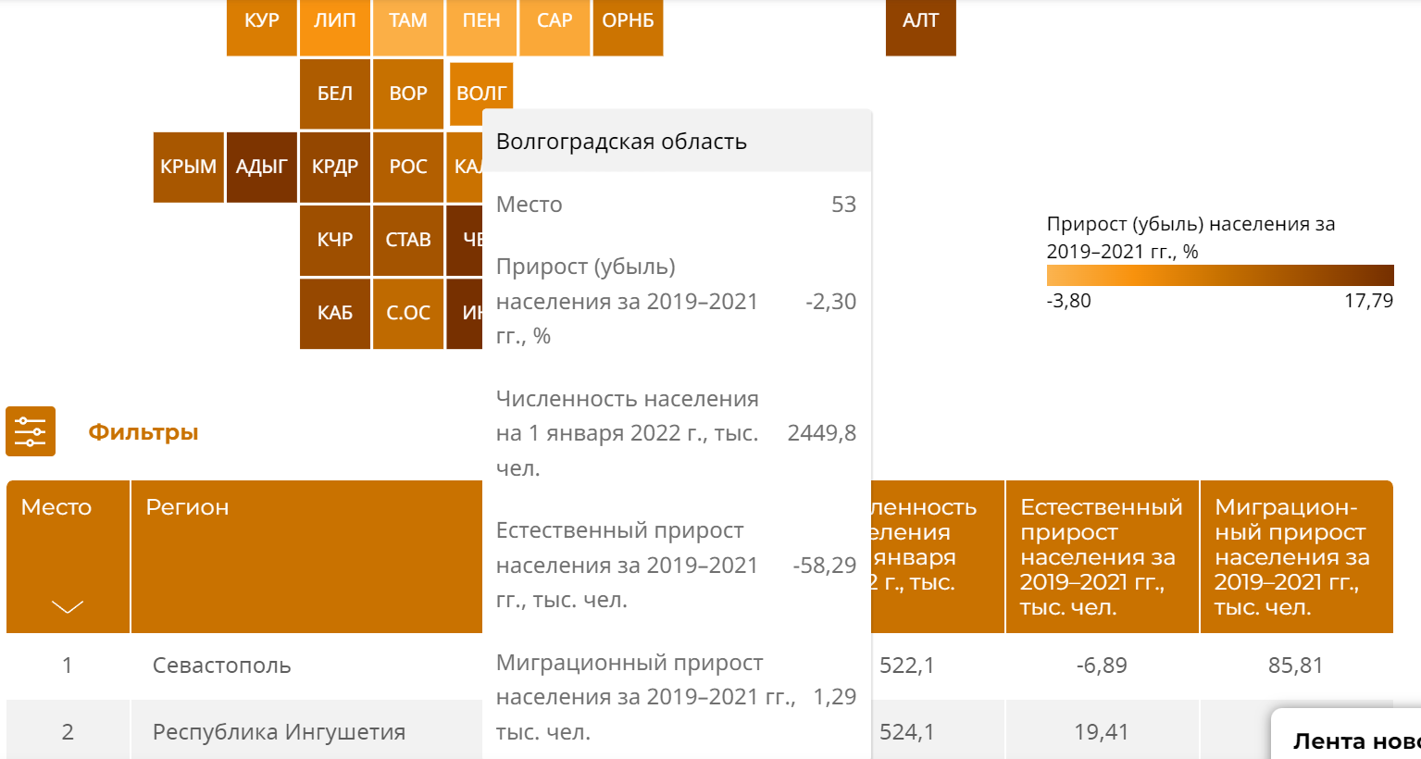
Task: Click the Регион column header
Action: tap(306, 556)
